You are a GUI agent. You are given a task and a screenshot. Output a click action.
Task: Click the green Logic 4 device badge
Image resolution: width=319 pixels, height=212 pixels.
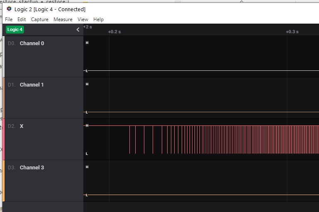coord(15,29)
